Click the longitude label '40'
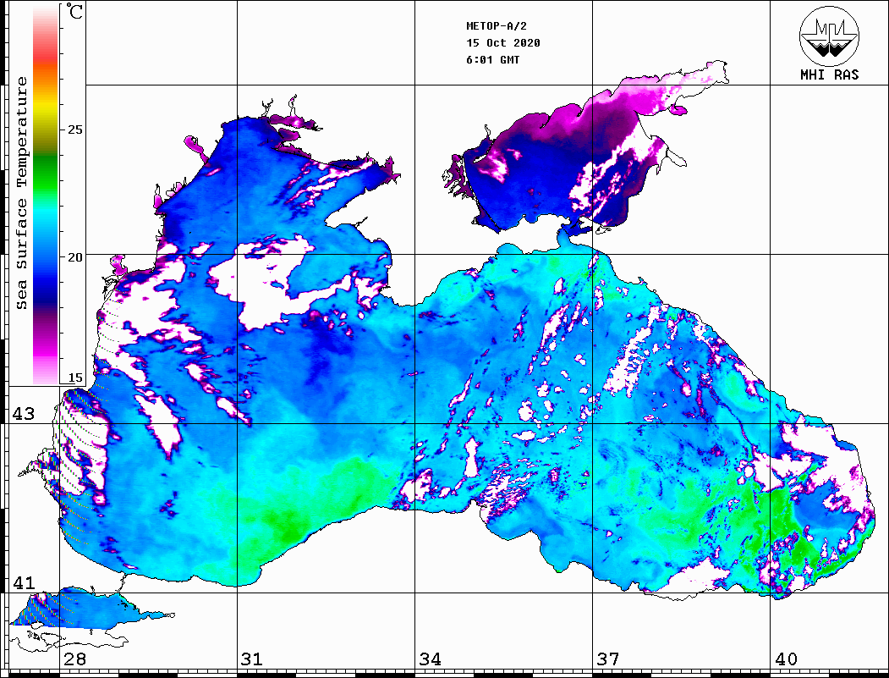This screenshot has height=678, width=889. 786,659
